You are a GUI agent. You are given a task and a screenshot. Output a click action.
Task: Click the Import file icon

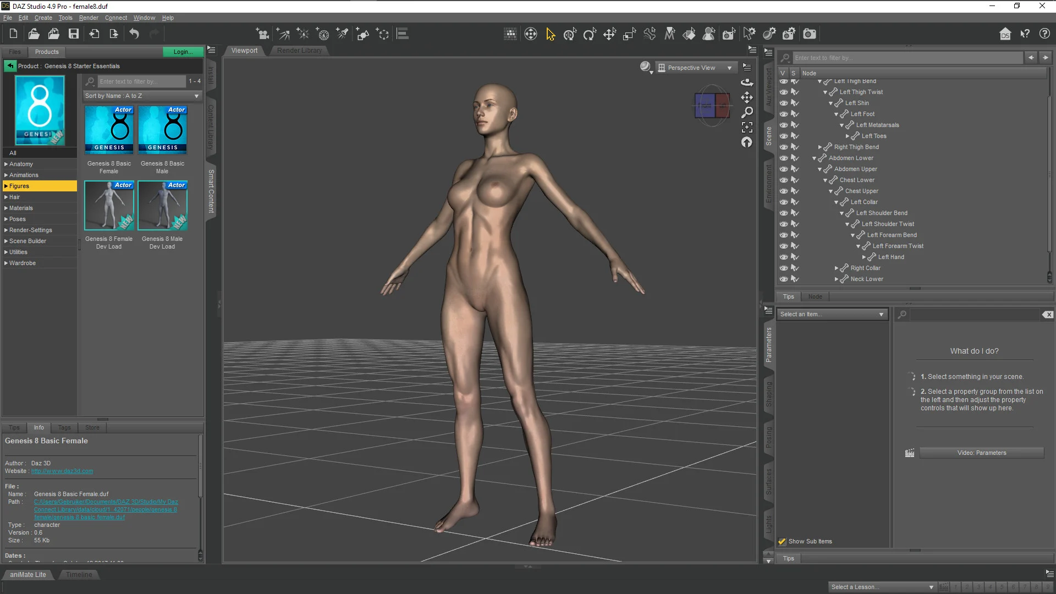(94, 34)
